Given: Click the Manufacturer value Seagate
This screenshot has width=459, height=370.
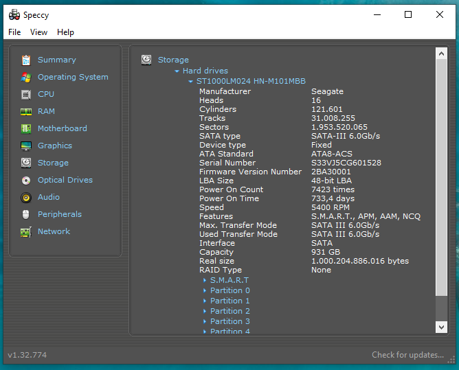Looking at the screenshot, I should click(x=327, y=91).
